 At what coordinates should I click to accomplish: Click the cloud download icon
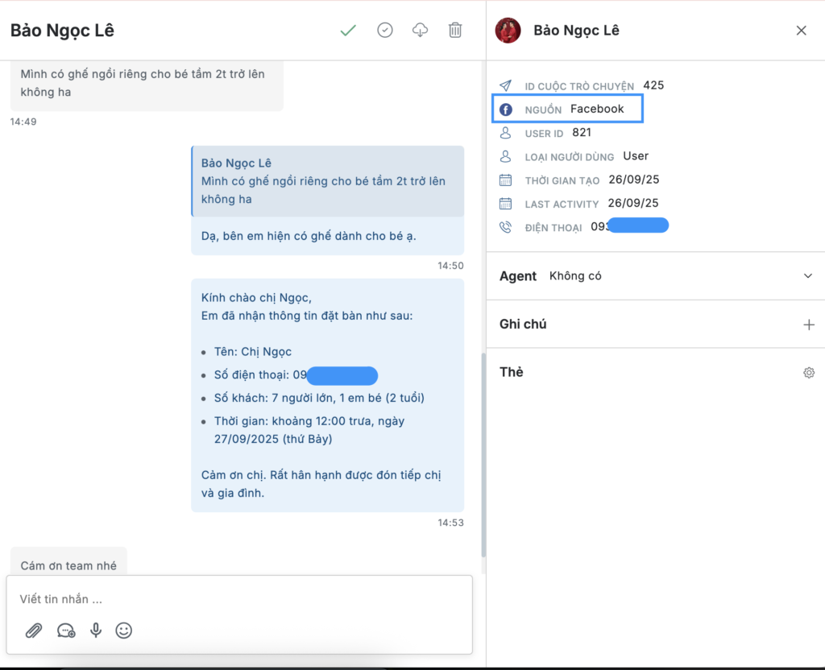pyautogui.click(x=420, y=31)
